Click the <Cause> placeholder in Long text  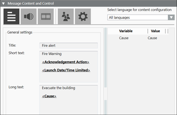[49, 96]
